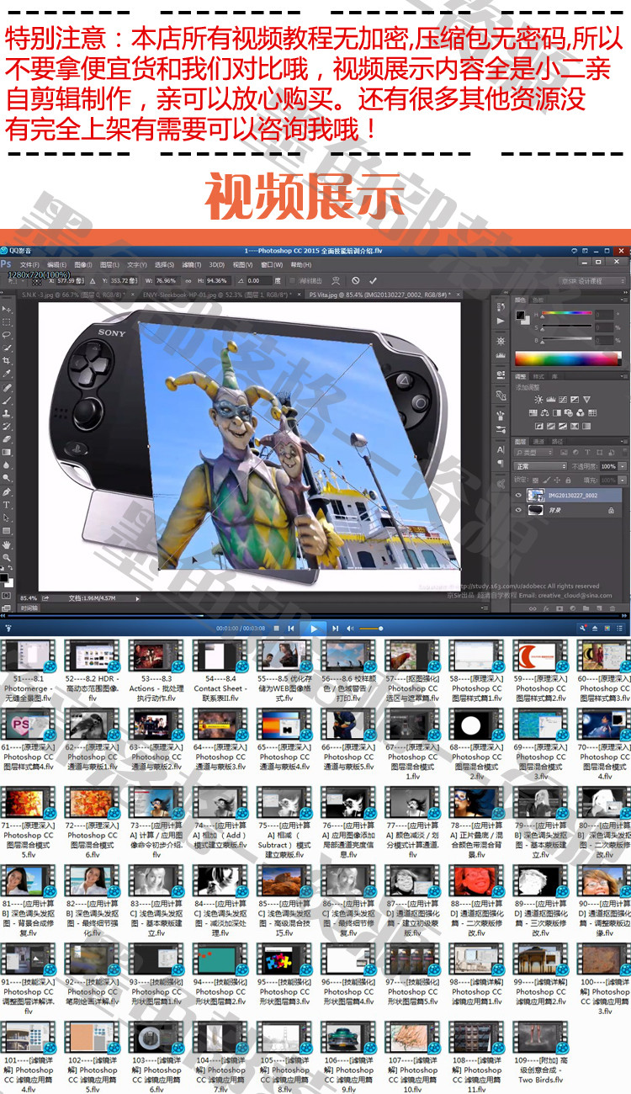Open the 滤镜(T) menu

[x=191, y=264]
